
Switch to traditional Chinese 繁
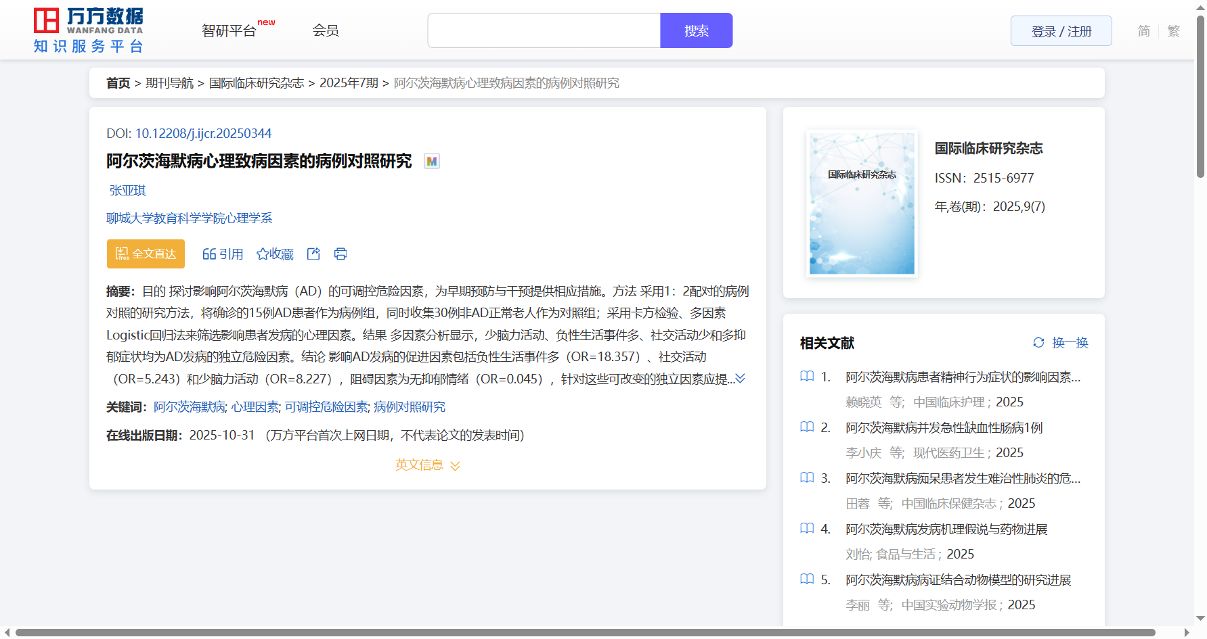1174,31
